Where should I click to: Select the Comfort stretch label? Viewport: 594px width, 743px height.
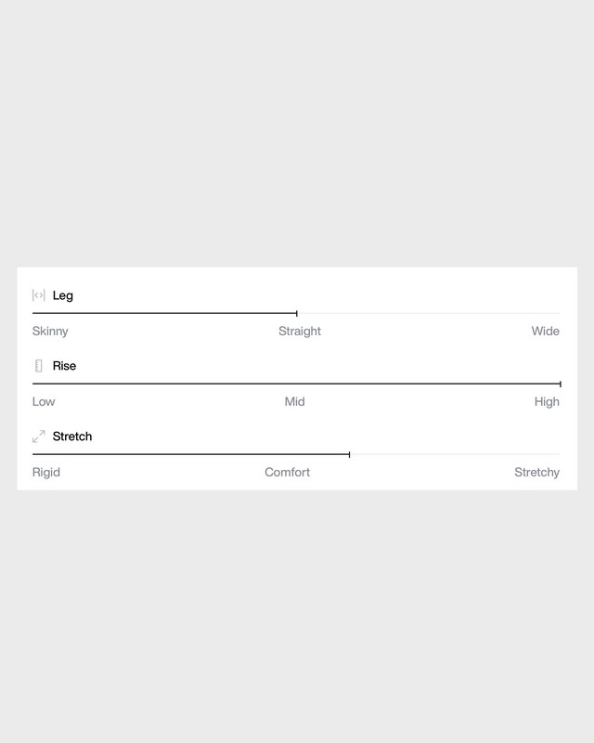(288, 473)
